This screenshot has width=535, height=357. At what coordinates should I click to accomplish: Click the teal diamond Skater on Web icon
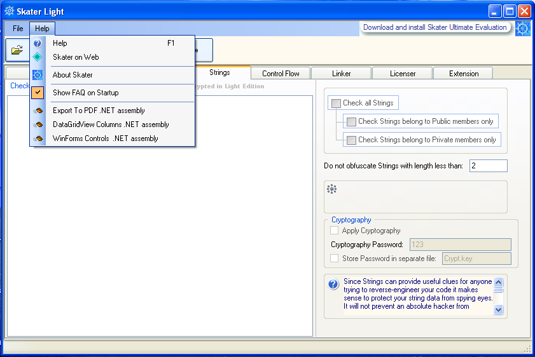click(x=38, y=57)
